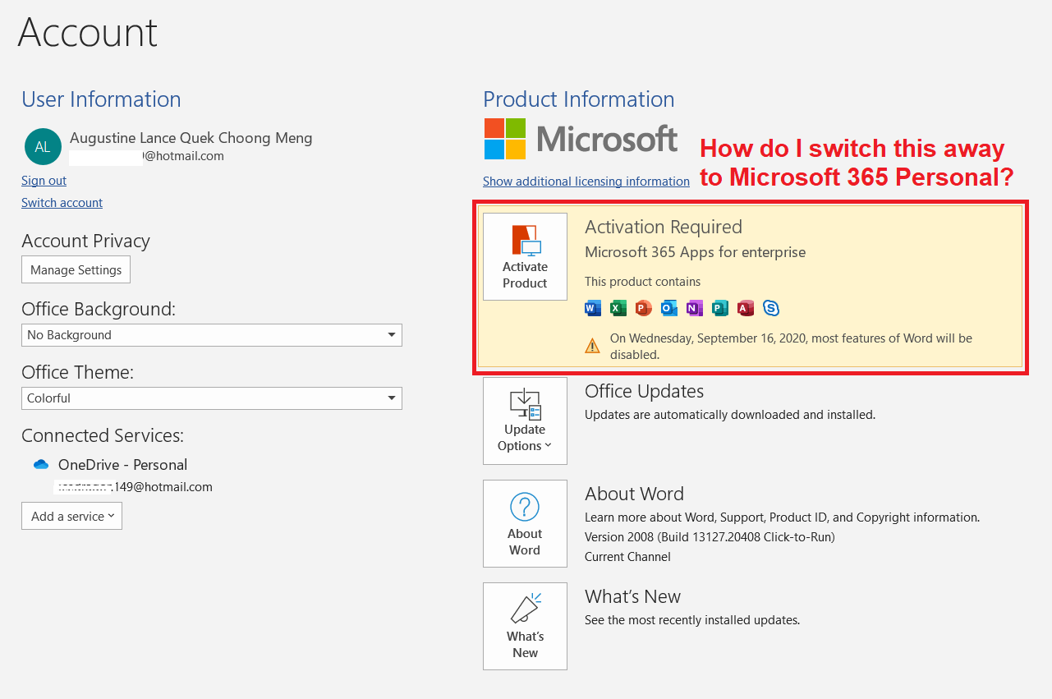Click the Office Updates heading
This screenshot has height=699, width=1052.
[x=645, y=391]
